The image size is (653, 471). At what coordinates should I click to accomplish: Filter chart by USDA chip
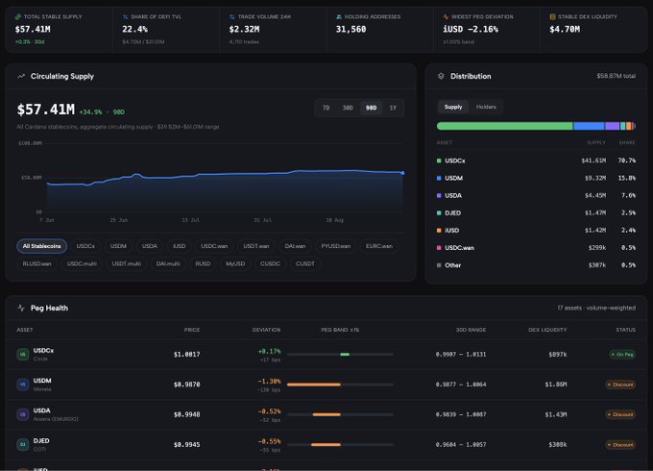tap(150, 246)
